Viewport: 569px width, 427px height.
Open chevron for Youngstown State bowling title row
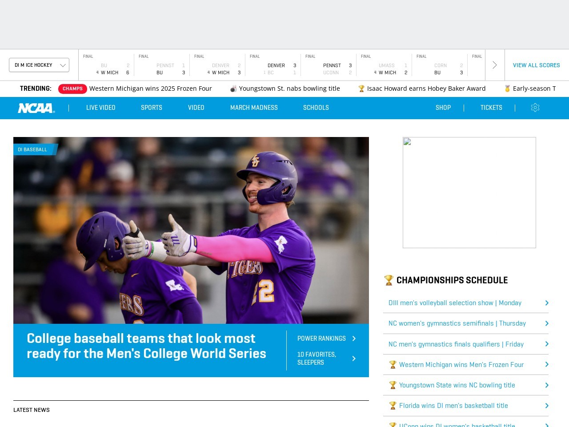click(x=547, y=385)
